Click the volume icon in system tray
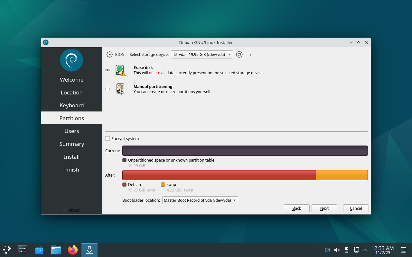Viewport: 412px width, 257px height. pos(337,250)
